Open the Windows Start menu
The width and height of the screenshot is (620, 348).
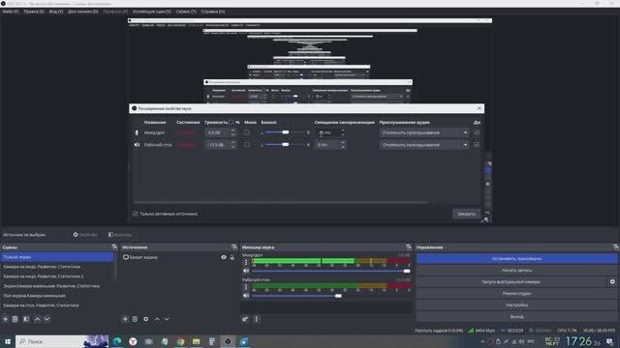point(8,341)
